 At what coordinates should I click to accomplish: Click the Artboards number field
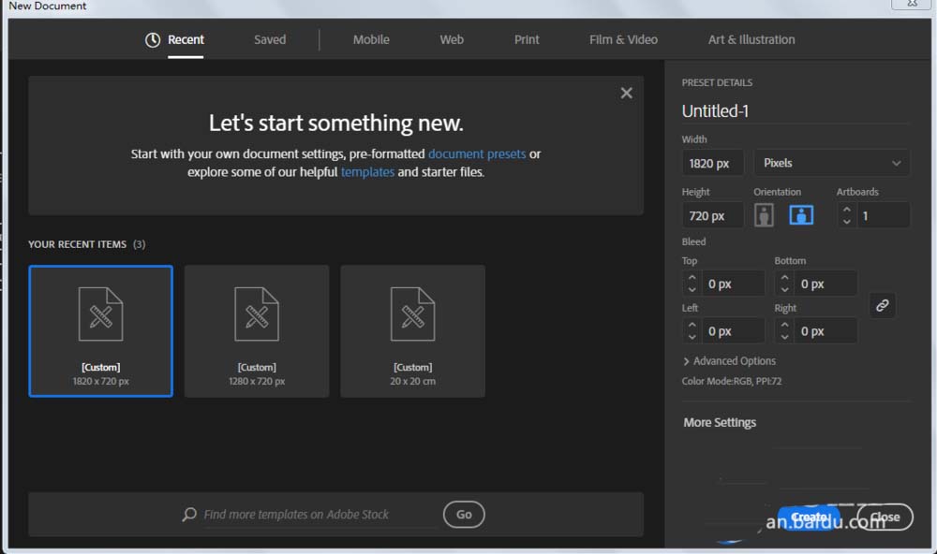click(884, 215)
